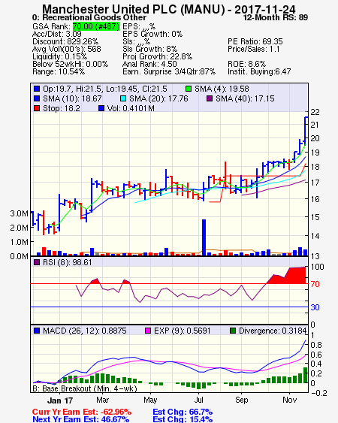Click the blue OHLC legend color swatch

pyautogui.click(x=37, y=89)
